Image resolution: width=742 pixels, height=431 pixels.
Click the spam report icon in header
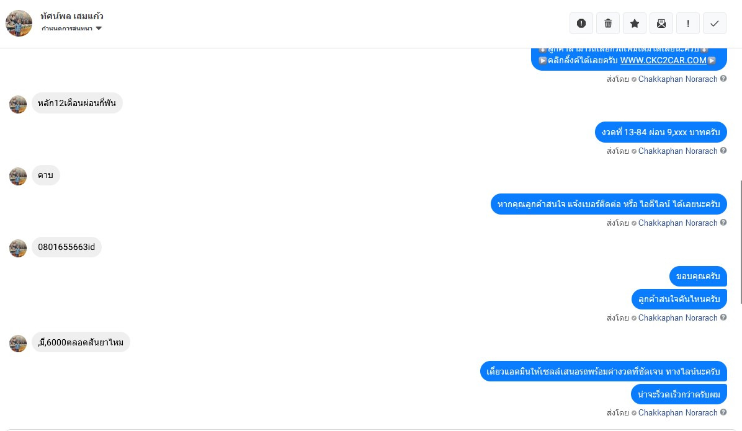click(x=581, y=23)
